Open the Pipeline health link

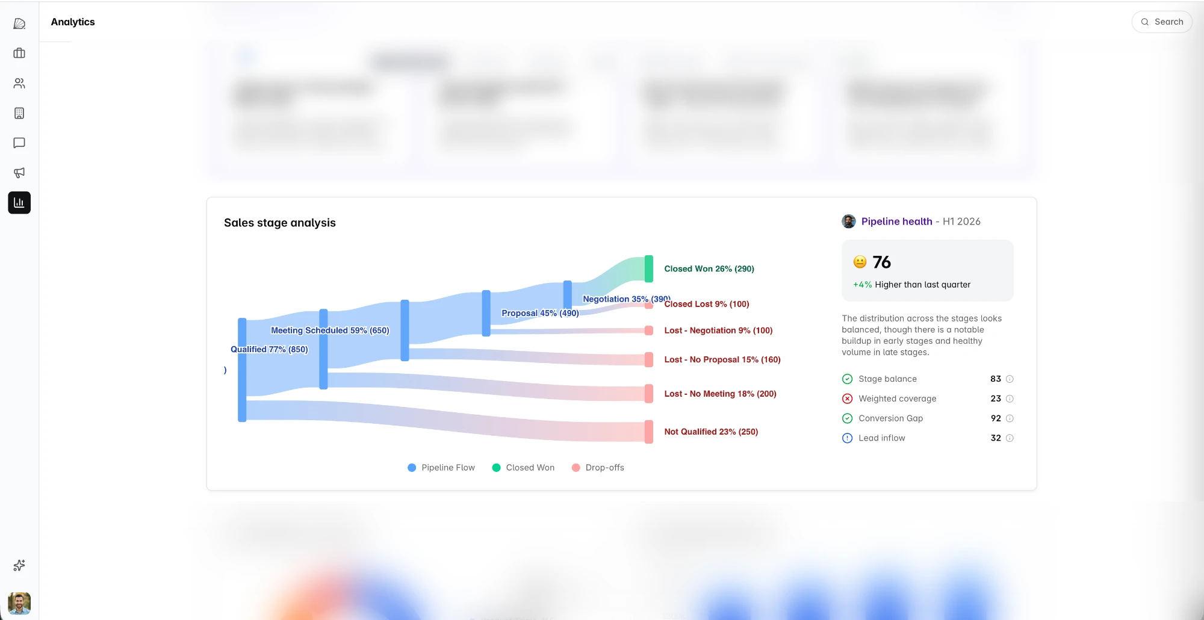tap(897, 221)
